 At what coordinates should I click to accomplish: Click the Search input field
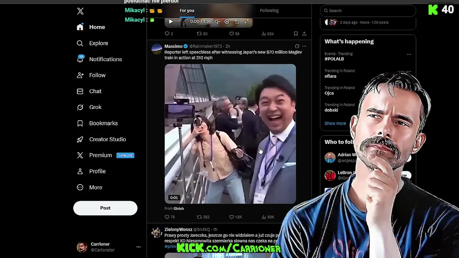[368, 11]
